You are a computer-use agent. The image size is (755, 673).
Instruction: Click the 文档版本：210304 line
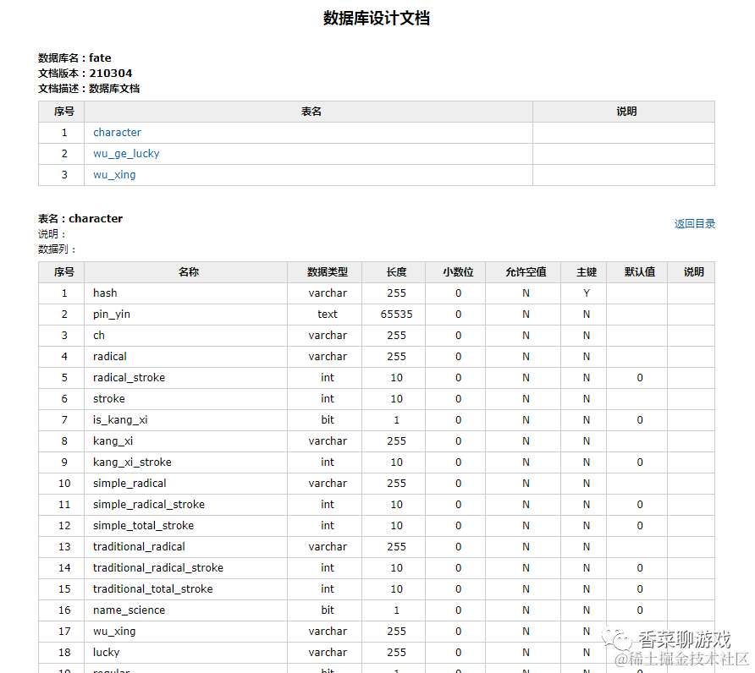85,73
